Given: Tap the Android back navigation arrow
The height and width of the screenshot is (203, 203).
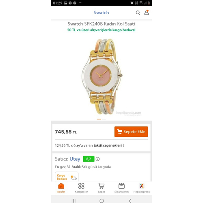Looking at the screenshot, I should (x=130, y=201).
